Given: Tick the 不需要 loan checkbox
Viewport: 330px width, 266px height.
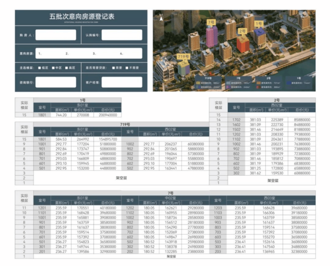Looking at the screenshot, I should pos(126,68).
